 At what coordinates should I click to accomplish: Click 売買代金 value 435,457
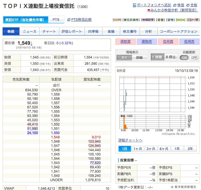click(x=93, y=70)
